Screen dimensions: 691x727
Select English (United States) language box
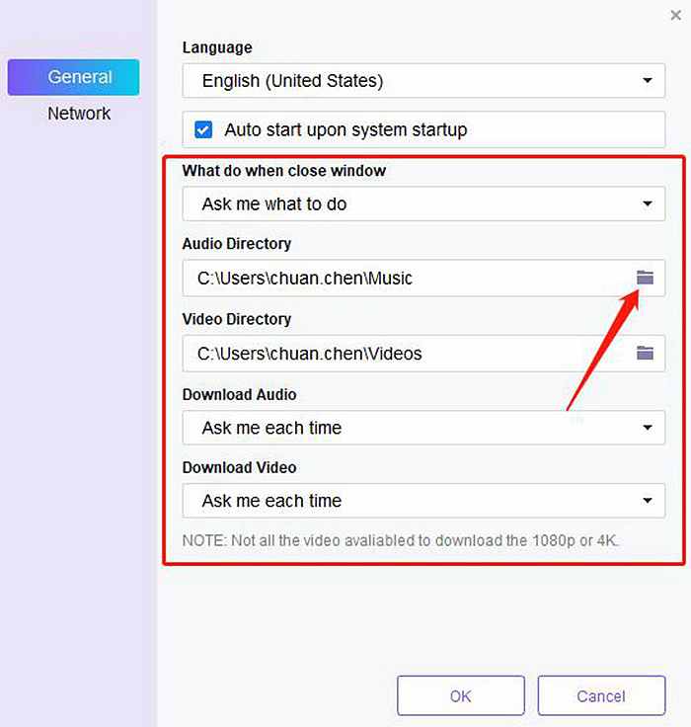coord(423,81)
